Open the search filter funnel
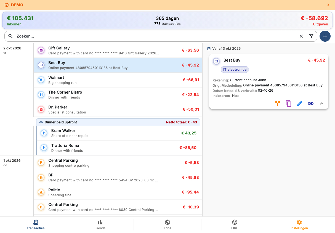Screen dimensions: 335x233 pyautogui.click(x=311, y=36)
